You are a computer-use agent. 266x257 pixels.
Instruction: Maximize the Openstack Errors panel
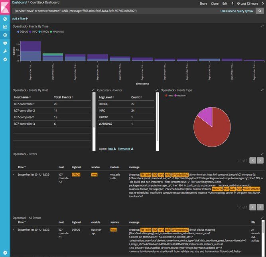point(262,154)
